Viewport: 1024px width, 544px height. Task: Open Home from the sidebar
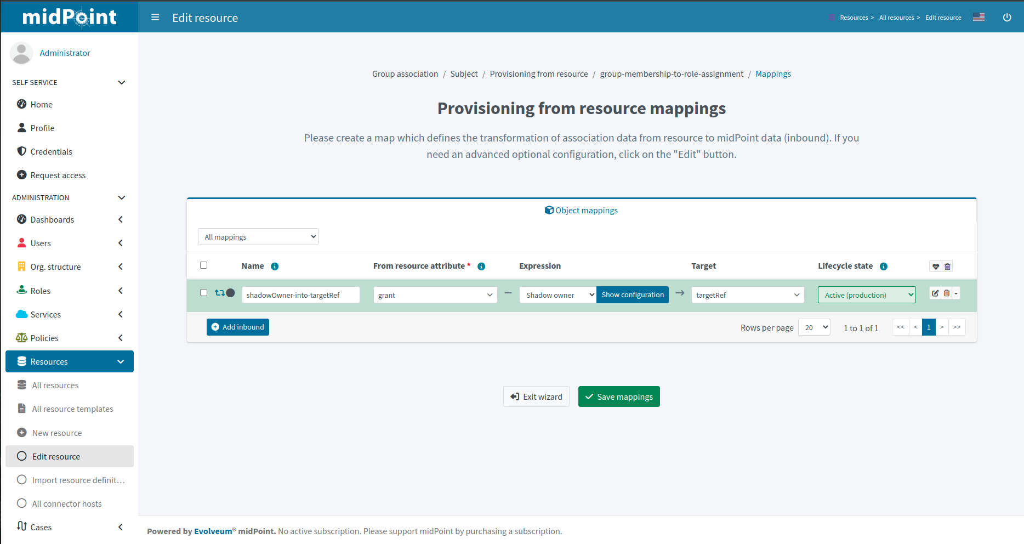click(x=41, y=104)
